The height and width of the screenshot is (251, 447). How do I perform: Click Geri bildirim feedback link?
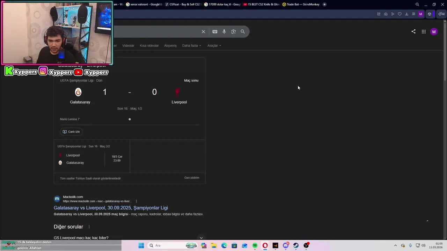pos(192,178)
